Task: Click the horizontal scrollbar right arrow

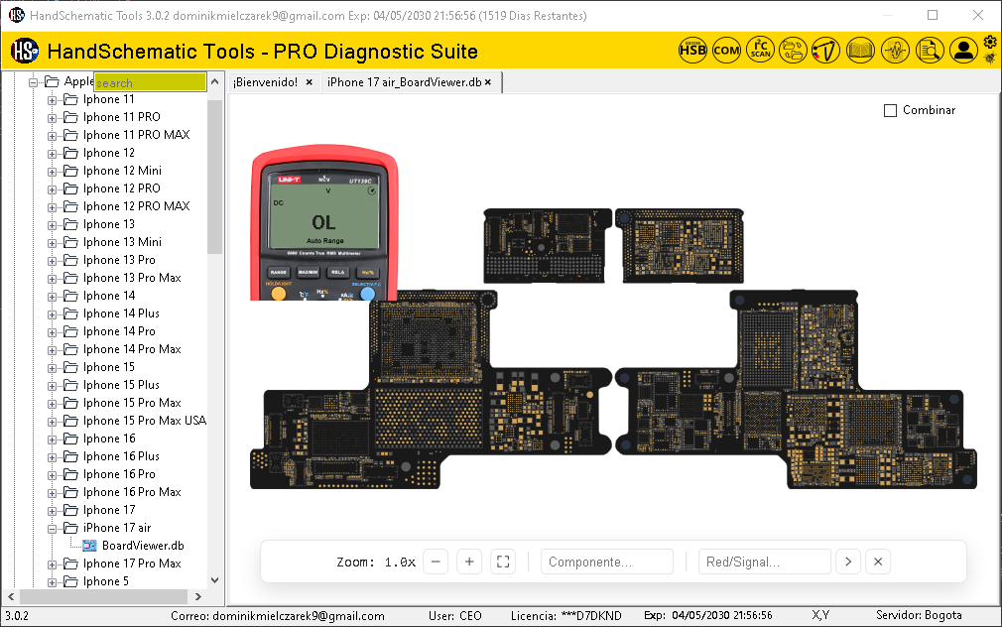Action: click(198, 596)
